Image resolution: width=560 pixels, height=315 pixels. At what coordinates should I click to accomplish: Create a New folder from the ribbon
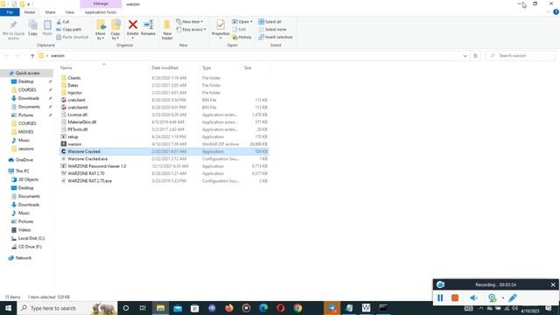[x=167, y=30]
